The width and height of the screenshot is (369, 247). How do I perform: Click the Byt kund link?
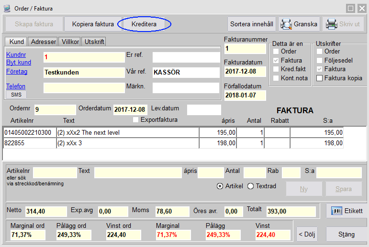point(18,63)
